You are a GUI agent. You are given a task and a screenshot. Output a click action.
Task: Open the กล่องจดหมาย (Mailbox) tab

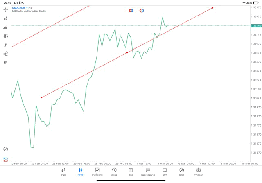pos(148,172)
